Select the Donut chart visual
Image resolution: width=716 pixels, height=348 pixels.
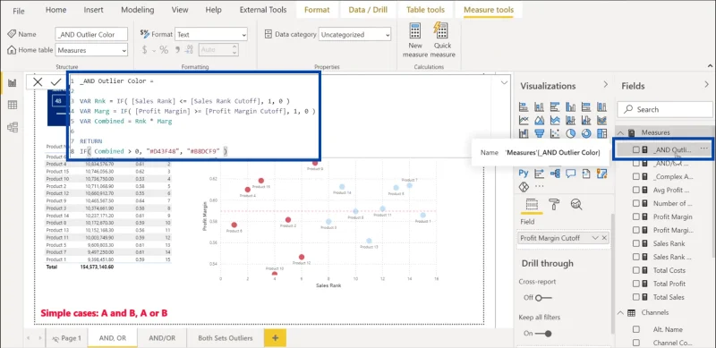click(586, 133)
